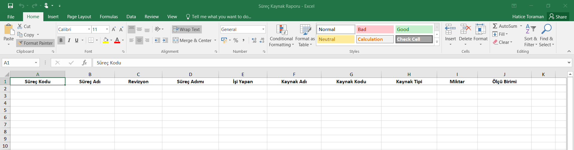The width and height of the screenshot is (574, 150).
Task: Toggle Italic formatting
Action: (x=69, y=40)
